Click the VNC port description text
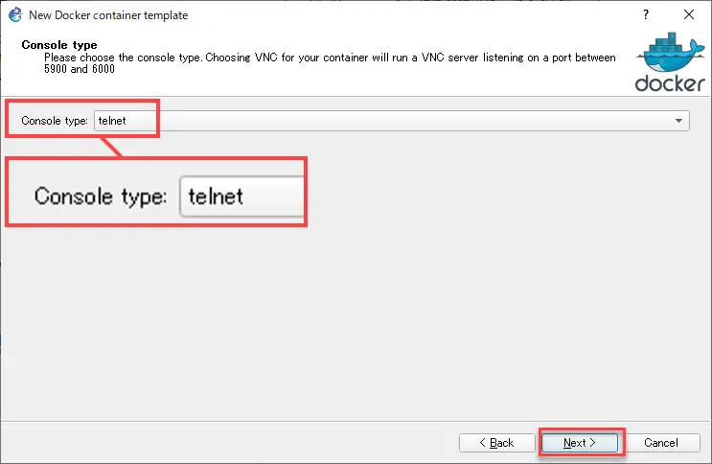Viewport: 712px width, 464px height. pos(330,63)
